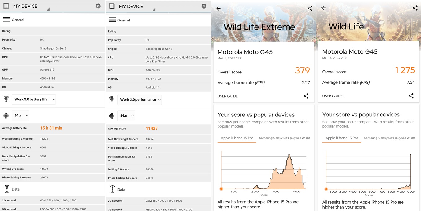Screen dimensions: 421x211
Task: Tap Data Manipulation 3.0 score row, left panel
Action: pos(53,158)
